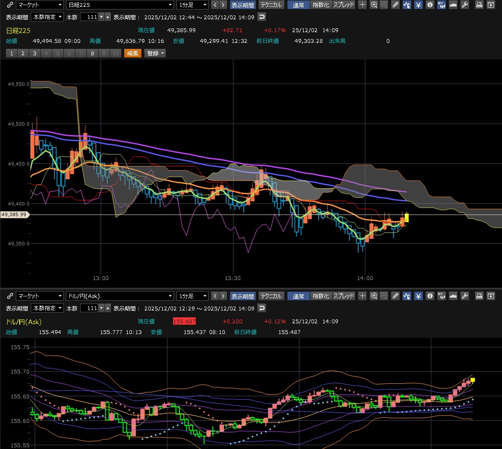Expand the 本数指定 dropdown in the top chart
Image resolution: width=502 pixels, height=449 pixels.
point(47,17)
